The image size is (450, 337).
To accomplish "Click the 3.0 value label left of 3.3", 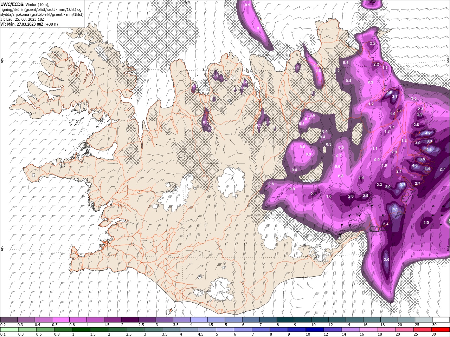I will (418, 143).
